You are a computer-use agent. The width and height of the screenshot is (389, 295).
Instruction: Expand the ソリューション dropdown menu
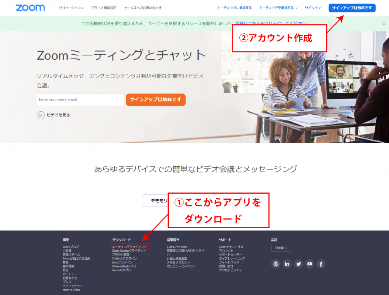(71, 8)
